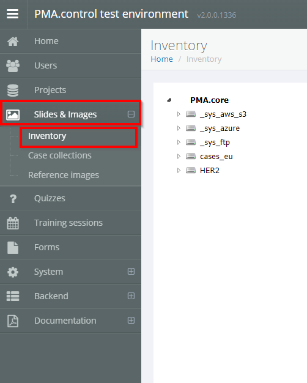The width and height of the screenshot is (307, 383).
Task: Click the Forms document icon
Action: coord(13,247)
